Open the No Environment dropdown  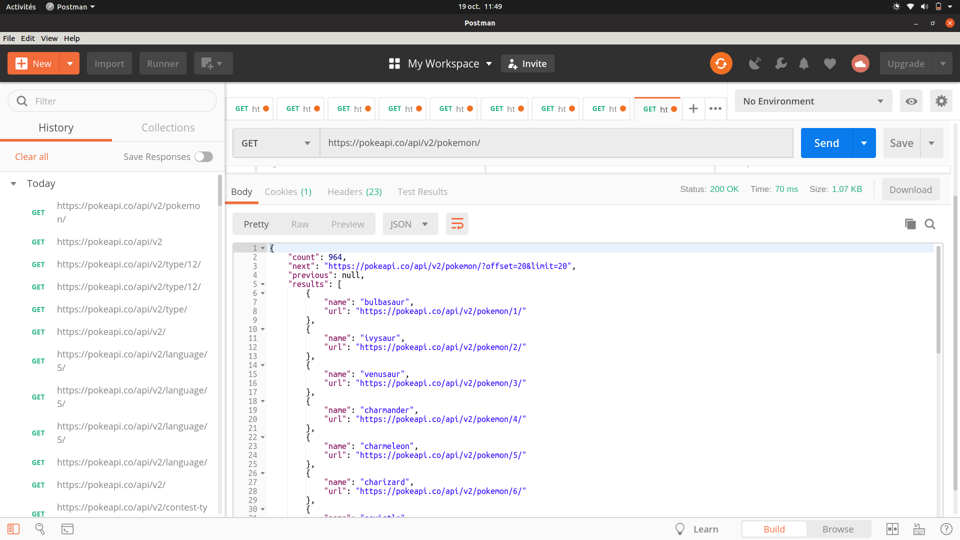pos(813,101)
